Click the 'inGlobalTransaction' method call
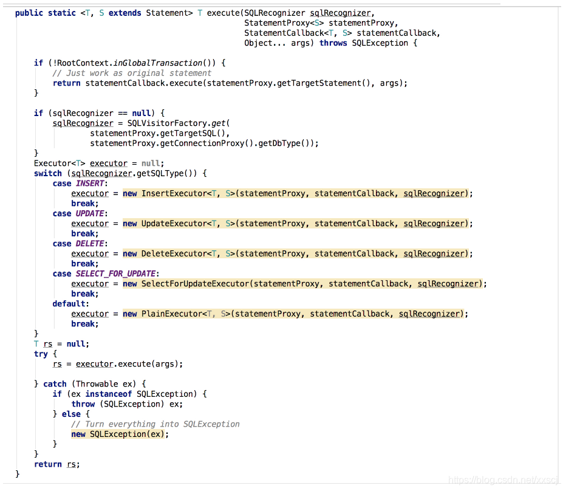 click(158, 63)
